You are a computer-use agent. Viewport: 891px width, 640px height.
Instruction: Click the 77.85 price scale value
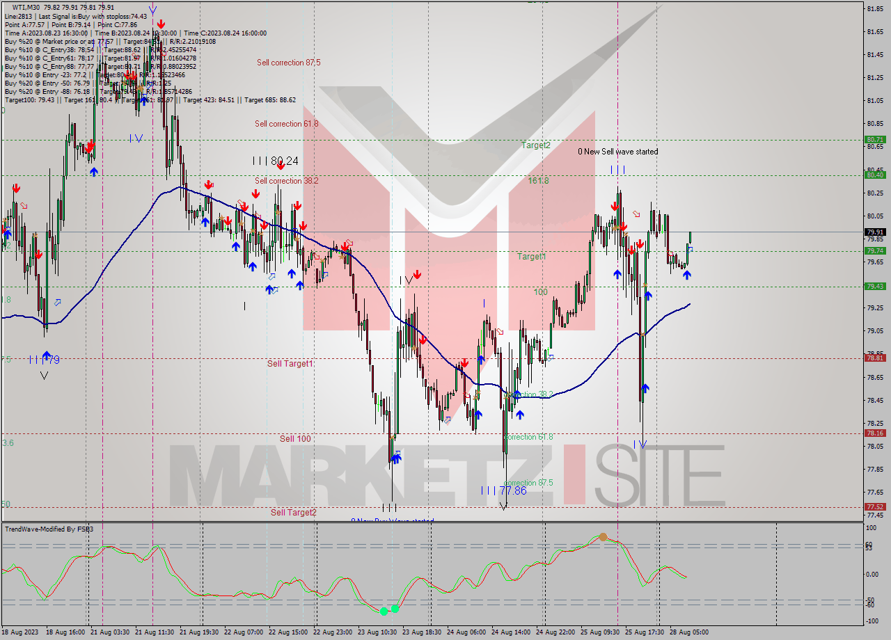[x=875, y=469]
